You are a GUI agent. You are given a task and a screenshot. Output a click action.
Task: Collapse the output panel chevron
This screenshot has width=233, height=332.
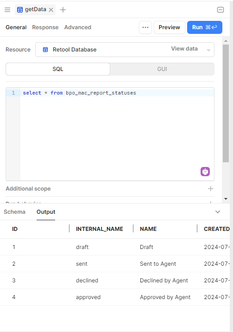coord(218,212)
